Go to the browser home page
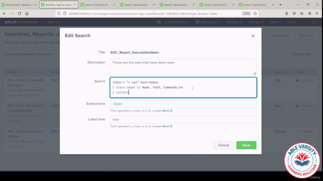This screenshot has height=181, width=323. pos(27,14)
